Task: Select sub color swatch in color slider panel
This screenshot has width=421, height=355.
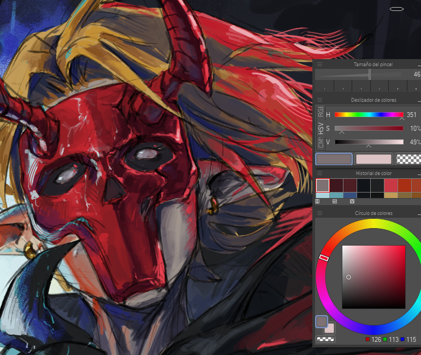Action: (x=373, y=159)
